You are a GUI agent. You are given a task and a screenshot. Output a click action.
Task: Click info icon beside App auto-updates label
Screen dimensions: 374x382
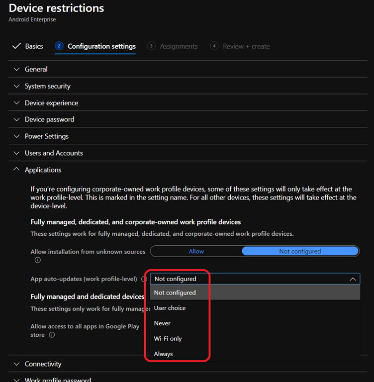[144, 279]
